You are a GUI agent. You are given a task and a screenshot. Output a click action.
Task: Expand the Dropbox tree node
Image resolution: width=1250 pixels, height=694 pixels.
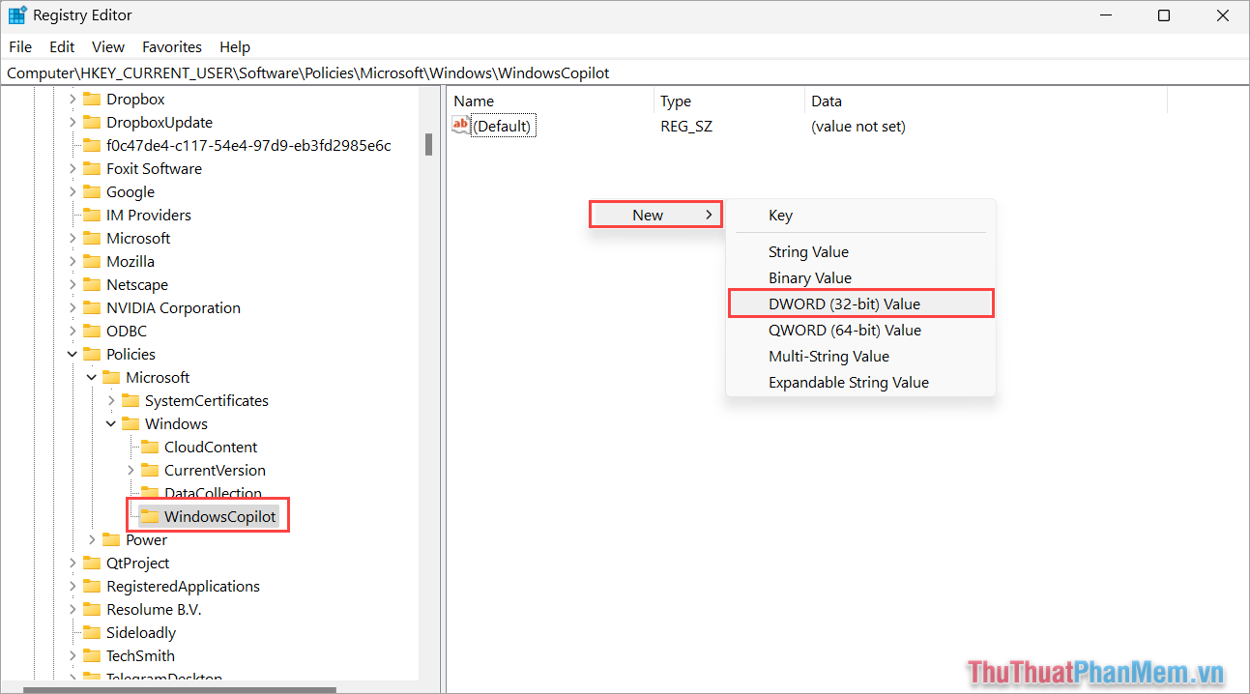point(73,99)
